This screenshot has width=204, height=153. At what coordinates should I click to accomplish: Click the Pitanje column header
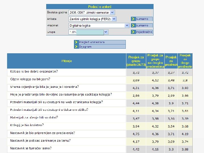67,61
